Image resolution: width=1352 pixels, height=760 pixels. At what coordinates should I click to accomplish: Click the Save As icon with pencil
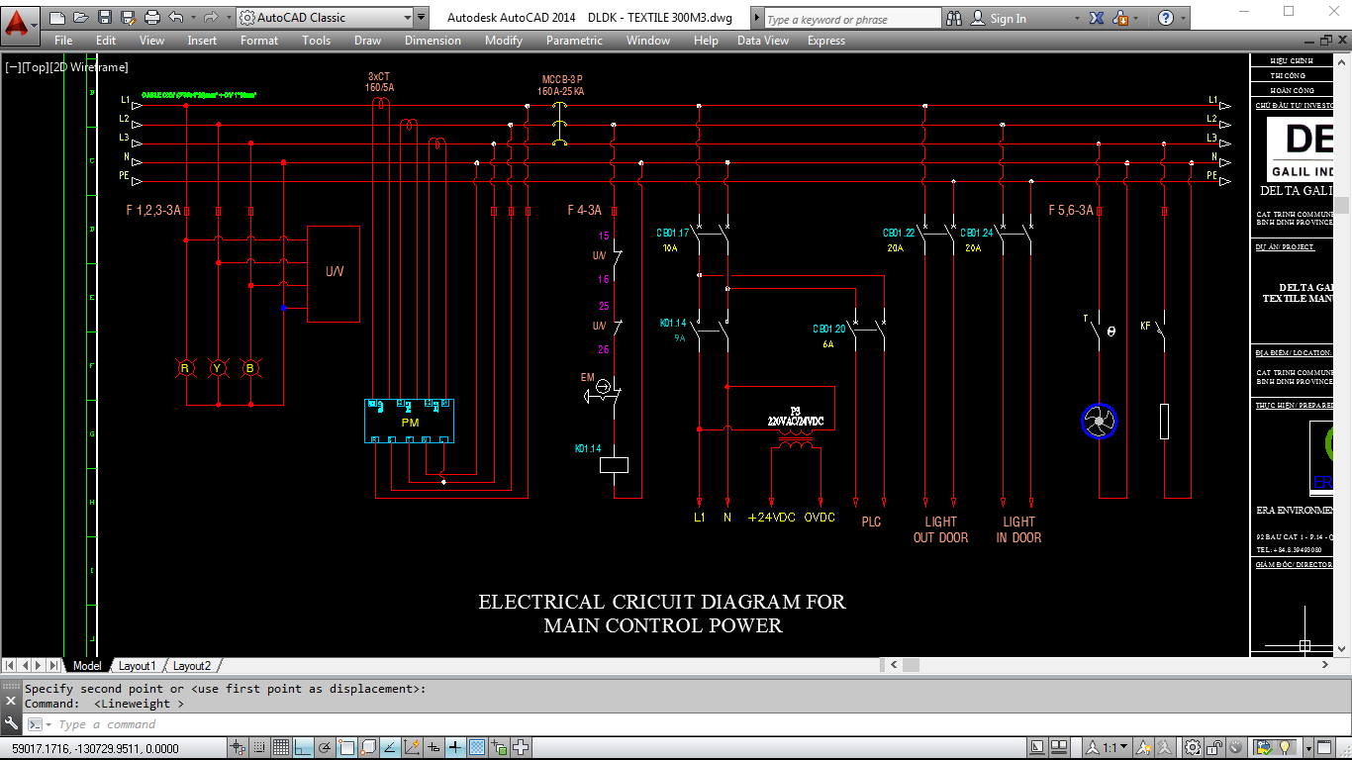128,17
